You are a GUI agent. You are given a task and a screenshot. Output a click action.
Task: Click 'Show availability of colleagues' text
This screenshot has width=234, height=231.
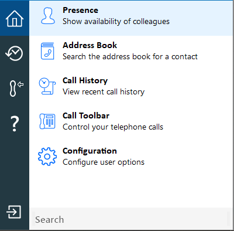coord(116,22)
